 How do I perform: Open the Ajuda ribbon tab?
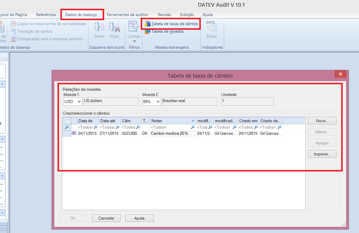[208, 15]
